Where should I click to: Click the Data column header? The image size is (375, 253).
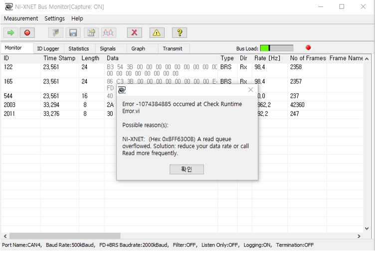tap(161, 58)
